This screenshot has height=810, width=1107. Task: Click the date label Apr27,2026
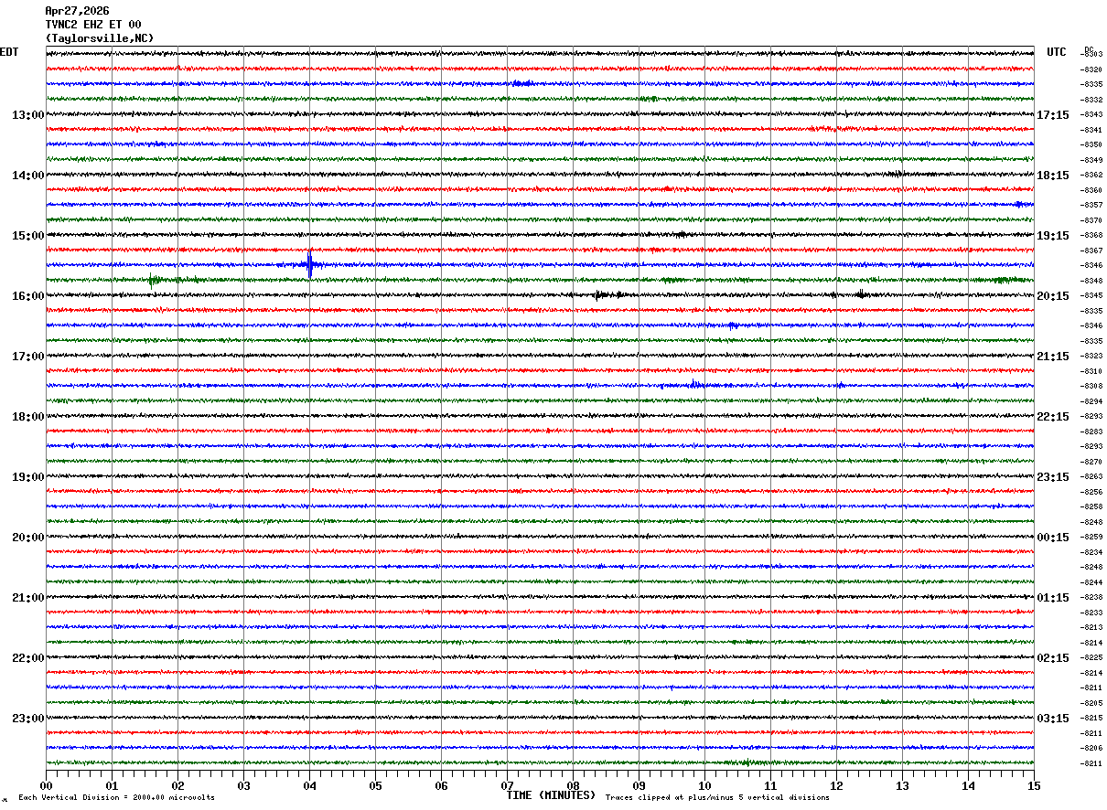coord(77,11)
